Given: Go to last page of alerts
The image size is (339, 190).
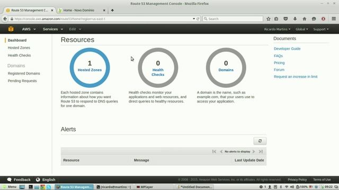Looking at the screenshot, I should (261, 151).
